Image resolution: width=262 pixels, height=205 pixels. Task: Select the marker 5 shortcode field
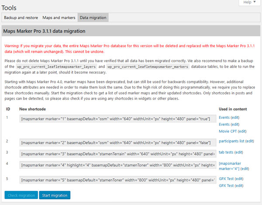click(x=117, y=180)
